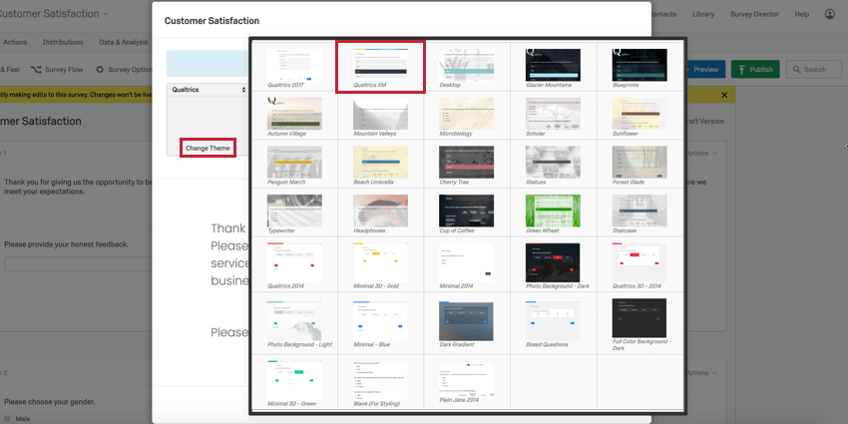Select the Glacier Mountains theme
The width and height of the screenshot is (848, 424).
pos(554,68)
